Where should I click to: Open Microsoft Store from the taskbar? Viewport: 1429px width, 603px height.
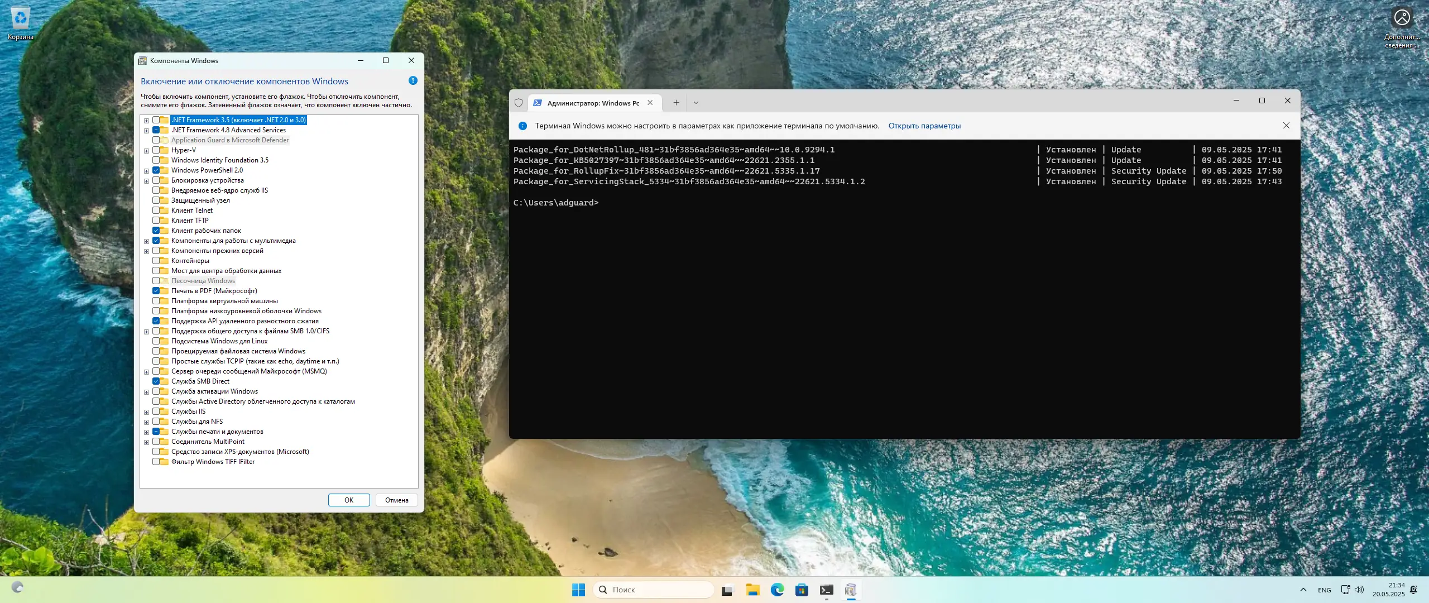coord(802,590)
